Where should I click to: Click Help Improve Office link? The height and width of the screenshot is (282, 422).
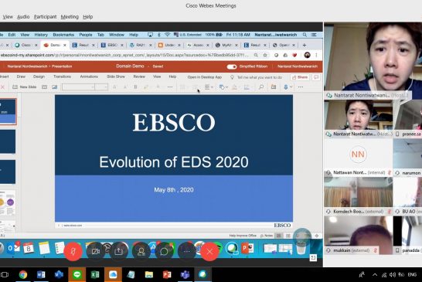coord(243,236)
